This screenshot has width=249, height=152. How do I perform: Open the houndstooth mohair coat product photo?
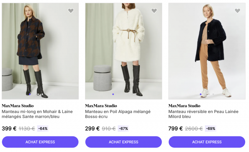(40, 51)
